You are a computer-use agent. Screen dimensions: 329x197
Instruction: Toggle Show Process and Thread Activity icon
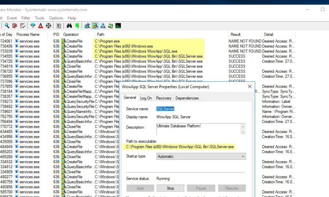tap(111, 26)
